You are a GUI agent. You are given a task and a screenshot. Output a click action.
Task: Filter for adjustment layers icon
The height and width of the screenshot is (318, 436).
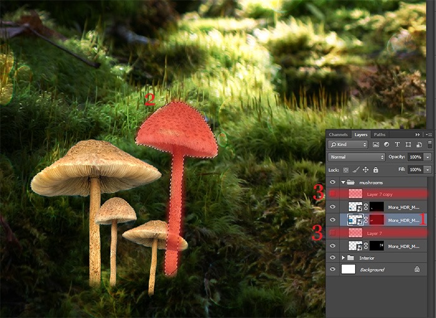point(387,144)
